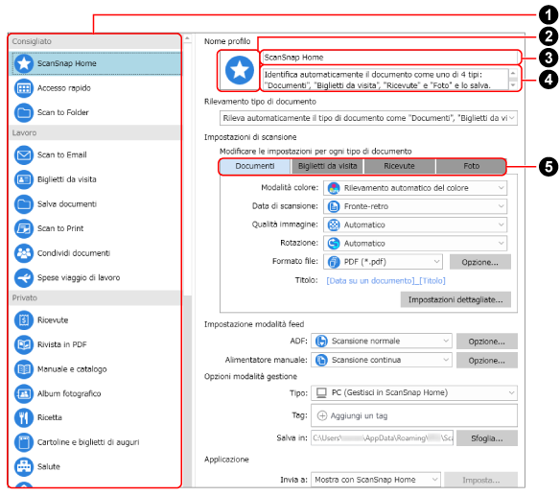The height and width of the screenshot is (496, 560).
Task: Click the Imposta button
Action: (481, 480)
